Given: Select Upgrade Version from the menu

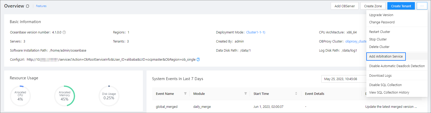Looking at the screenshot, I should point(381,15).
